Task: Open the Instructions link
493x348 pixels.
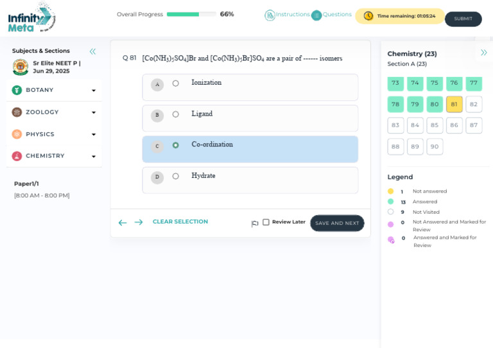Action: (293, 14)
